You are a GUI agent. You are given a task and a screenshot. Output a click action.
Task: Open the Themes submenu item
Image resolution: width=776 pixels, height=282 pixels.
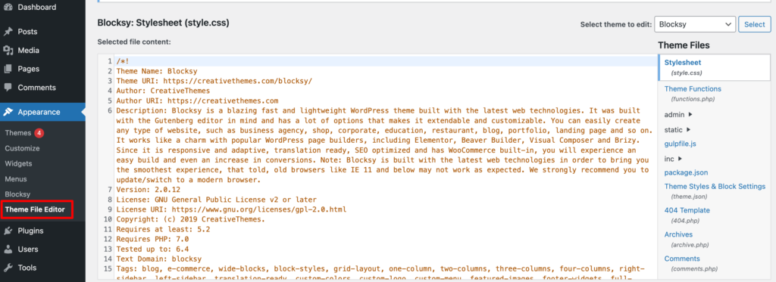18,133
